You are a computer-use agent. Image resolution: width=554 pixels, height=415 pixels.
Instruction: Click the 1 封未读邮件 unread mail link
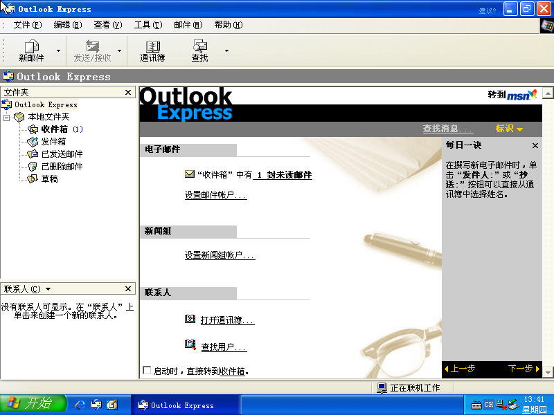[x=283, y=175]
